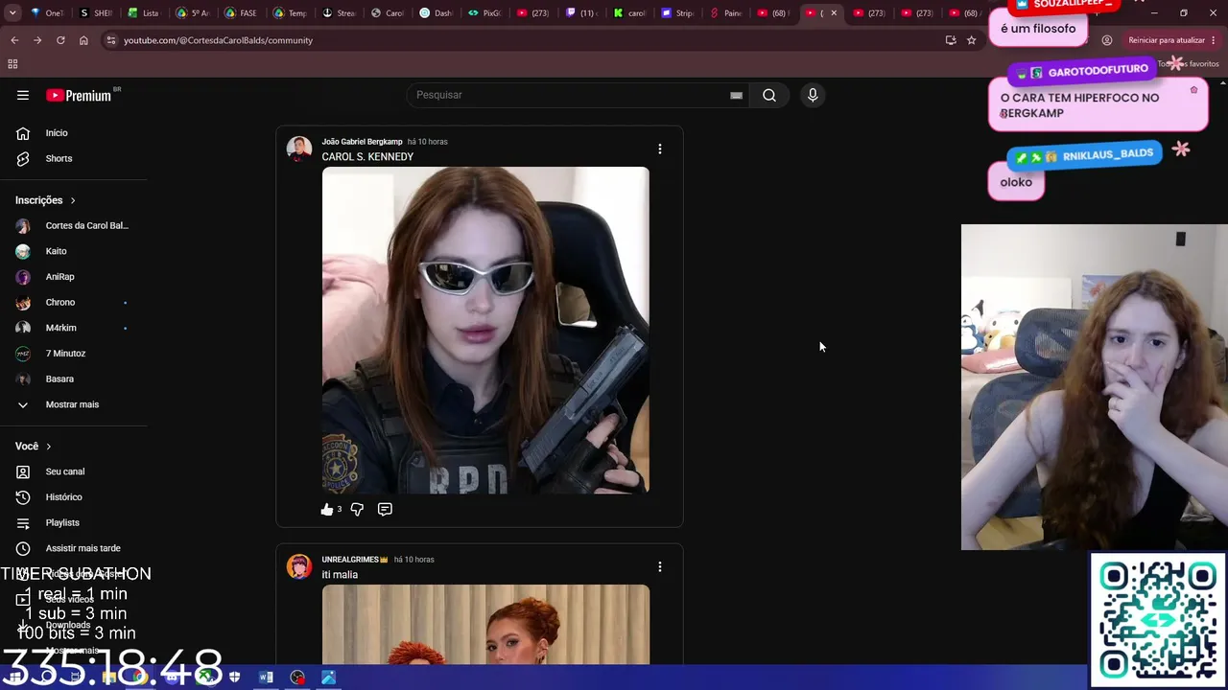Close the active YouTube tab
Viewport: 1228px width, 690px height.
click(834, 13)
